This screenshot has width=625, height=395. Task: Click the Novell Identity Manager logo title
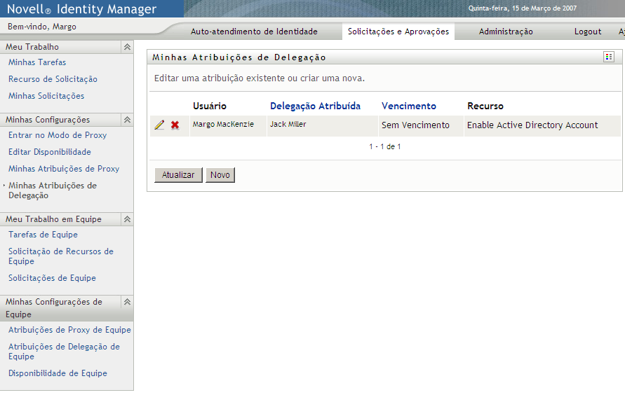point(81,8)
